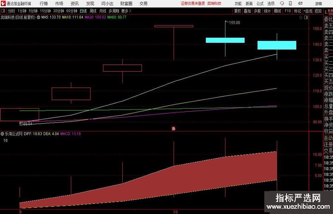This screenshot has width=333, height=214.
Task: Click the 复权 toolbar button
Action: point(238,11)
